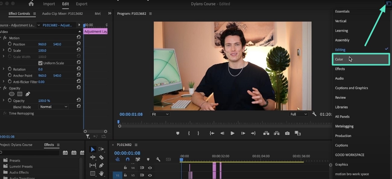The width and height of the screenshot is (392, 179).
Task: Select the Track Select Forward tool
Action: click(101, 149)
